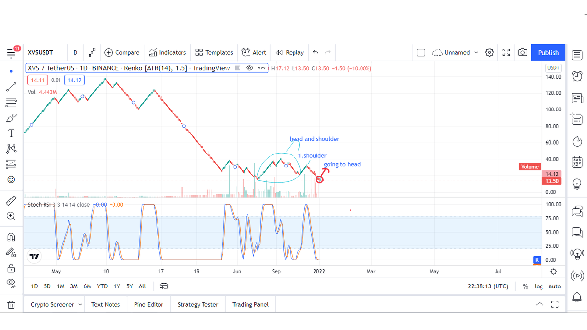Undo the last chart action
Screen dimensions: 587x330
coord(316,52)
